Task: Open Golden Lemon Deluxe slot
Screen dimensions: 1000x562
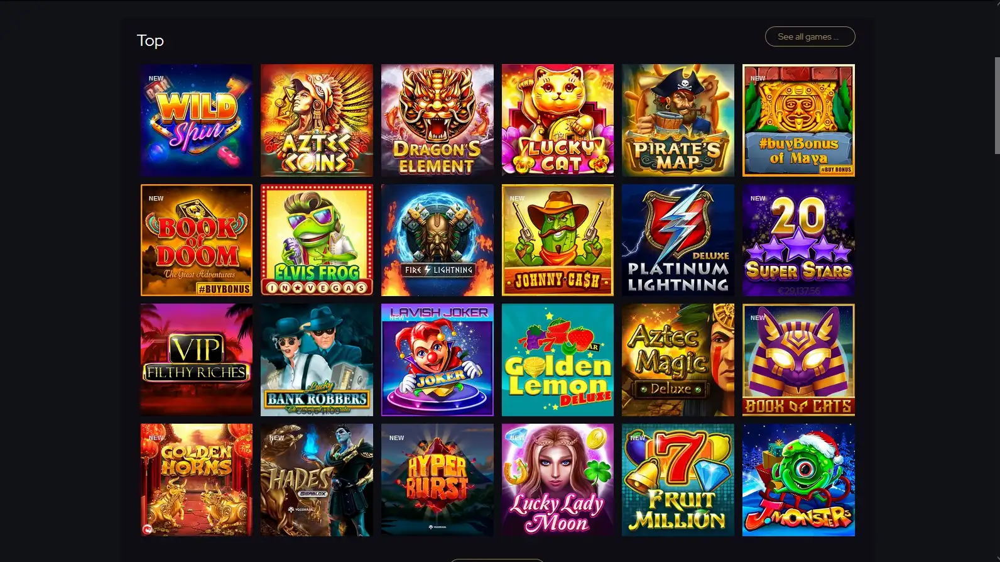Action: [558, 360]
